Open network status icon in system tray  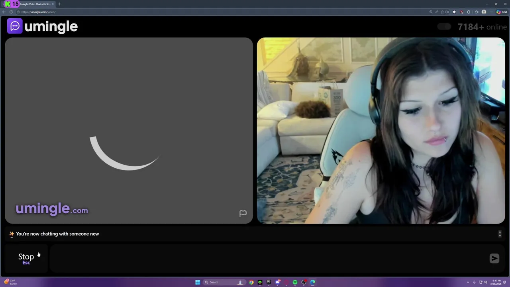click(x=481, y=282)
